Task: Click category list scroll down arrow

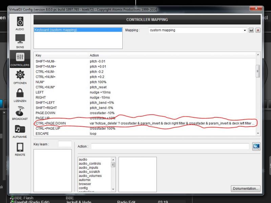Action: [113, 189]
